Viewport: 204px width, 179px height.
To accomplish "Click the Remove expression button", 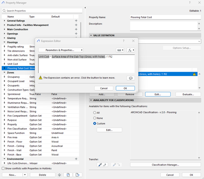I will point(130,94).
